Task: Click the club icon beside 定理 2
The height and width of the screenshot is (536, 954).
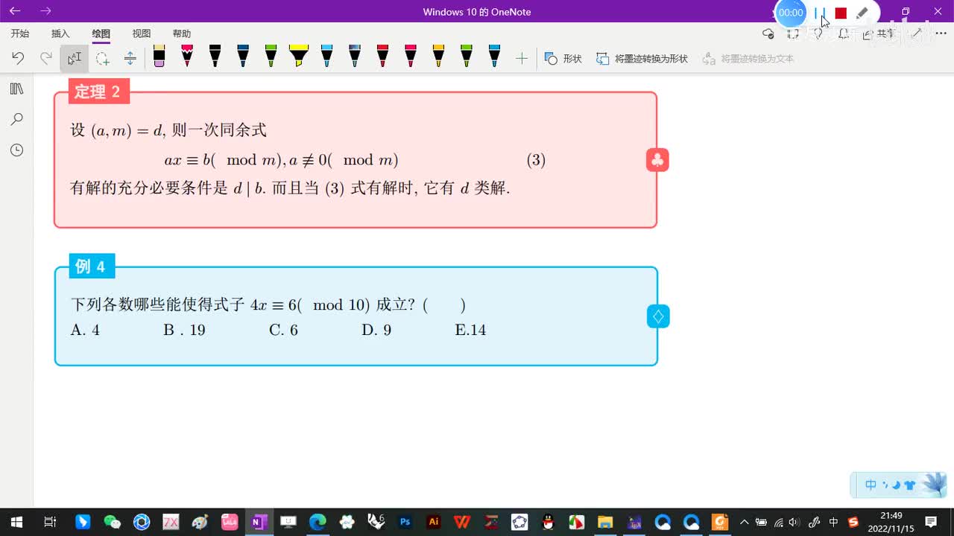Action: (x=657, y=160)
